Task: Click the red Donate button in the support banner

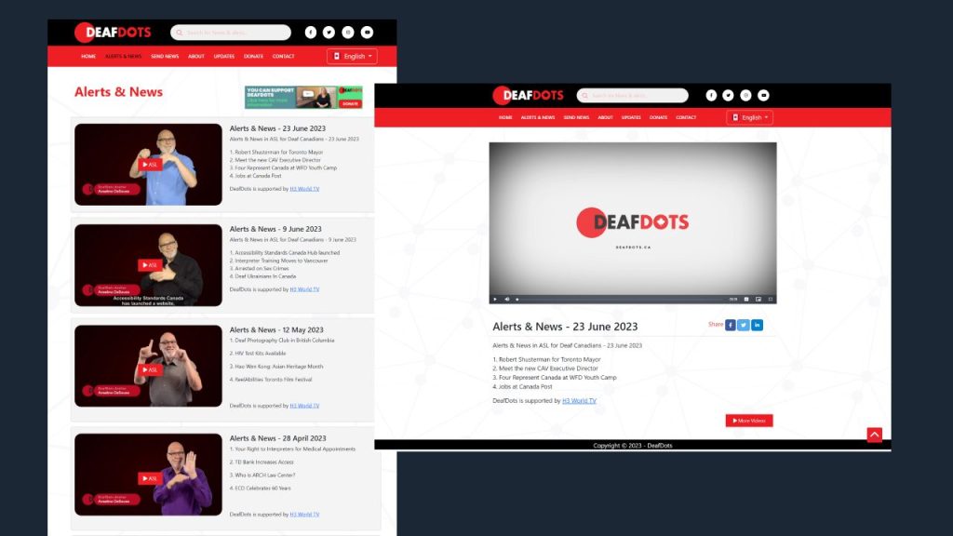Action: point(350,104)
